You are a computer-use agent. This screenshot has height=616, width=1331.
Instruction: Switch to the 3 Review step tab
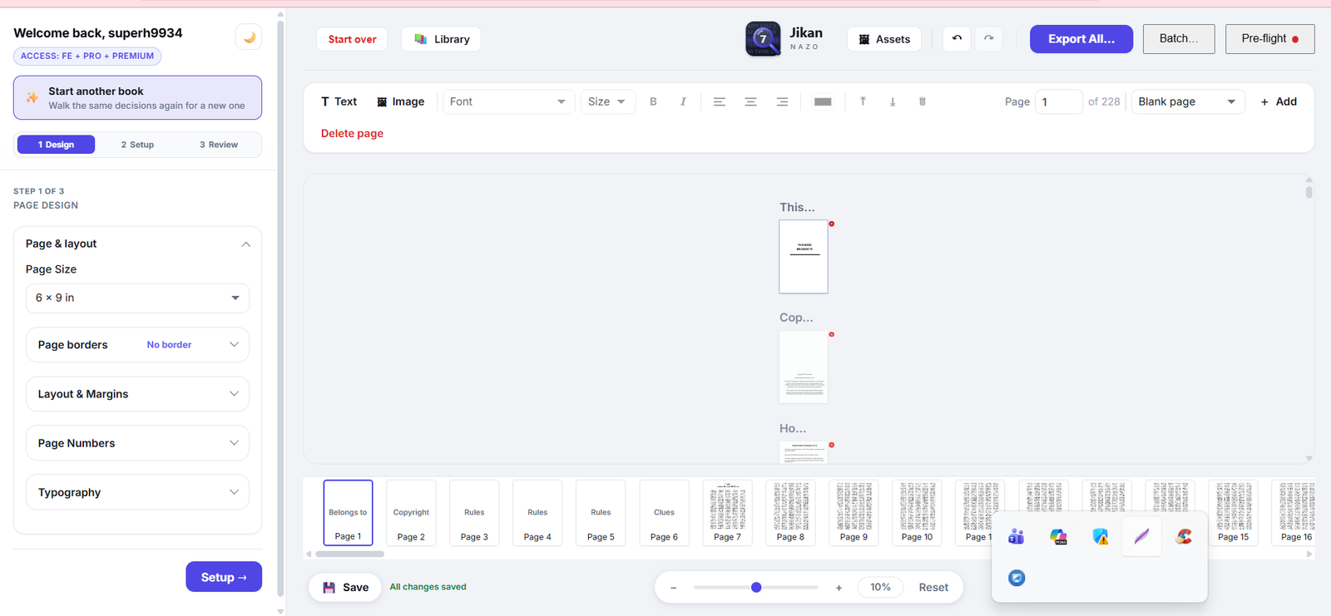219,145
